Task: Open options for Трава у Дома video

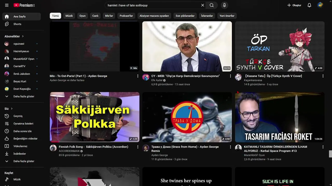Action: point(230,147)
